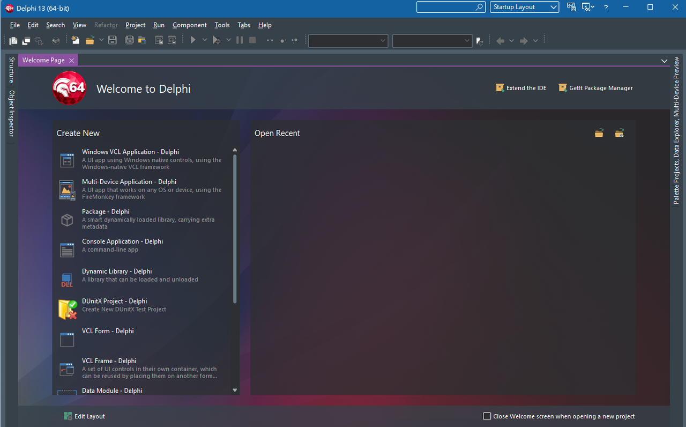Viewport: 686px width, 427px height.
Task: Click the Multi-Device Application icon
Action: (67, 190)
